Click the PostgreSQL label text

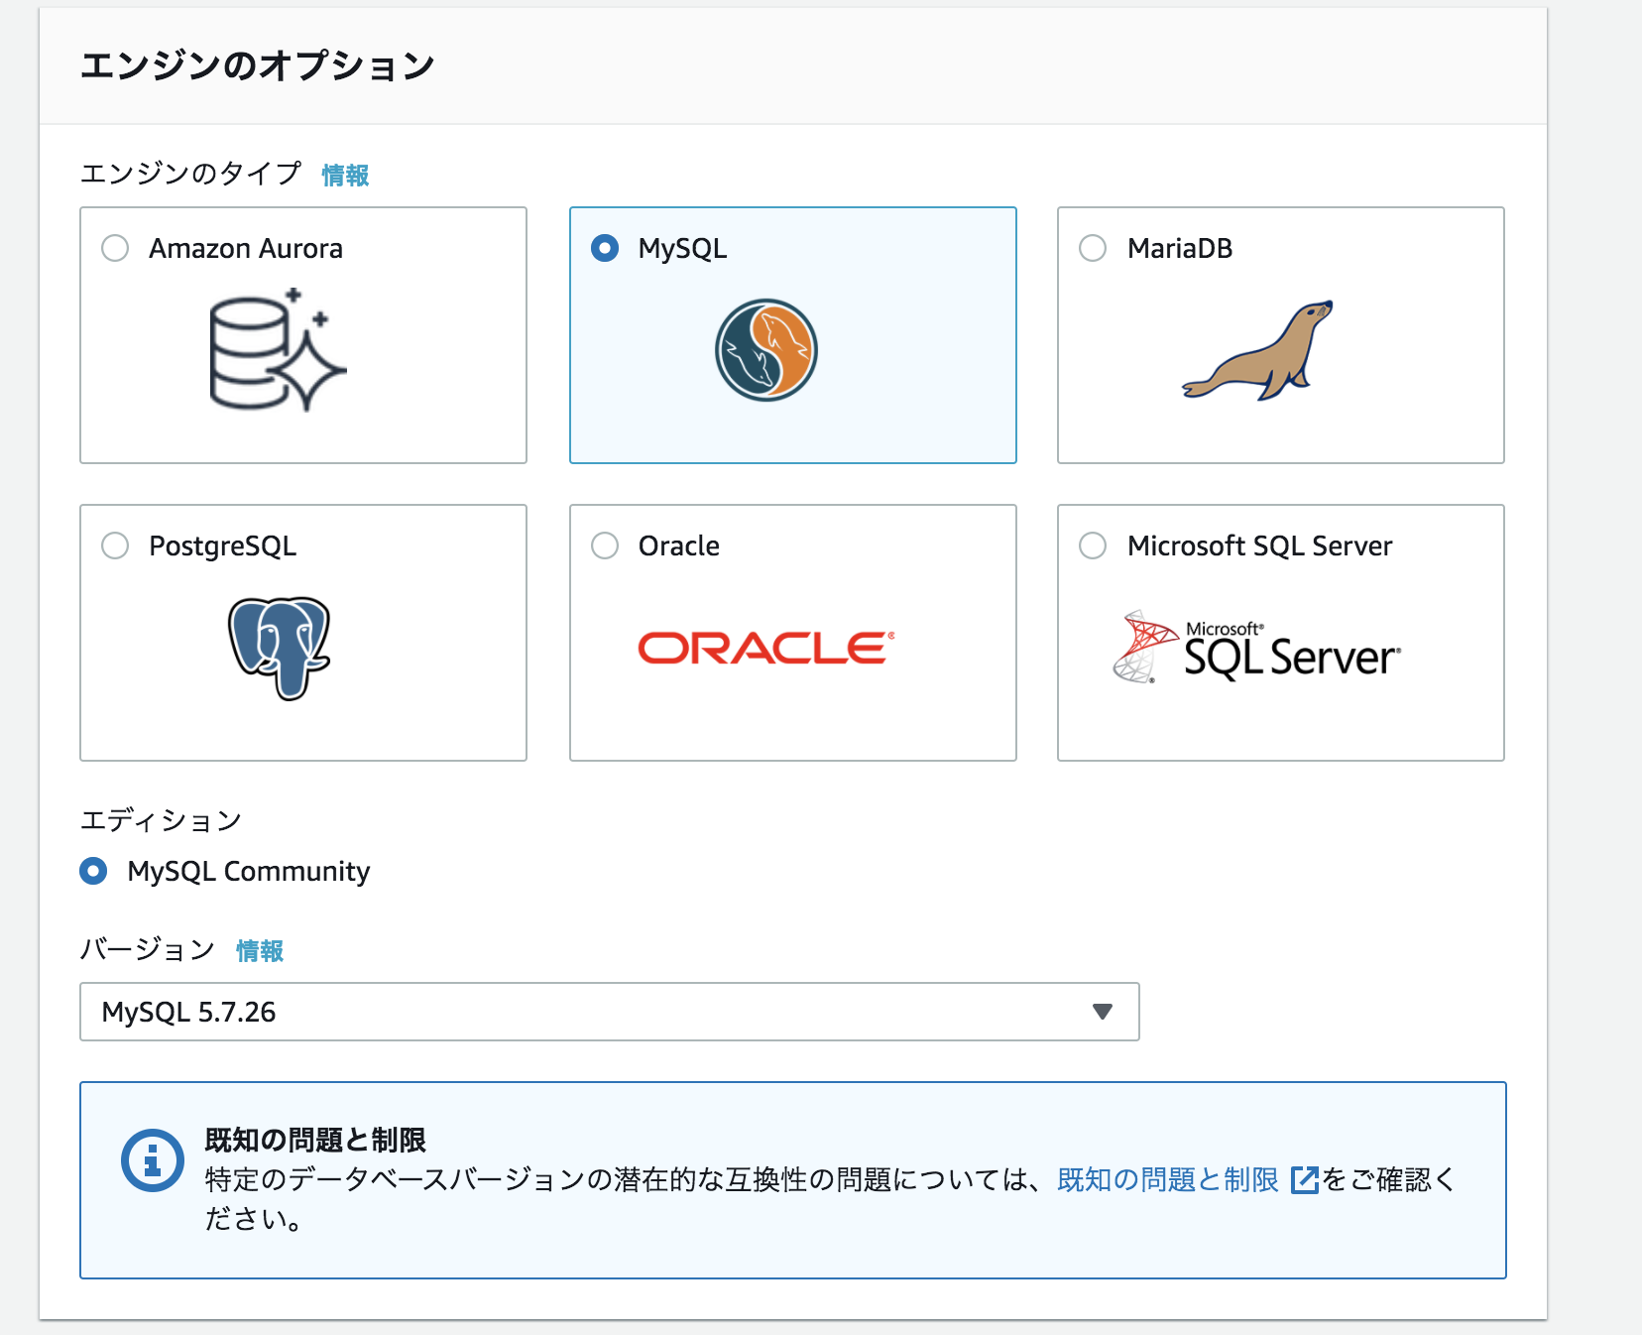coord(223,546)
